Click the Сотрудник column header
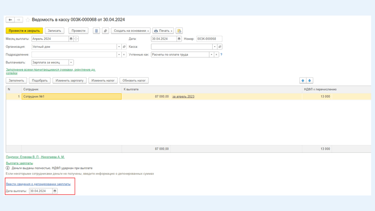 [71, 89]
